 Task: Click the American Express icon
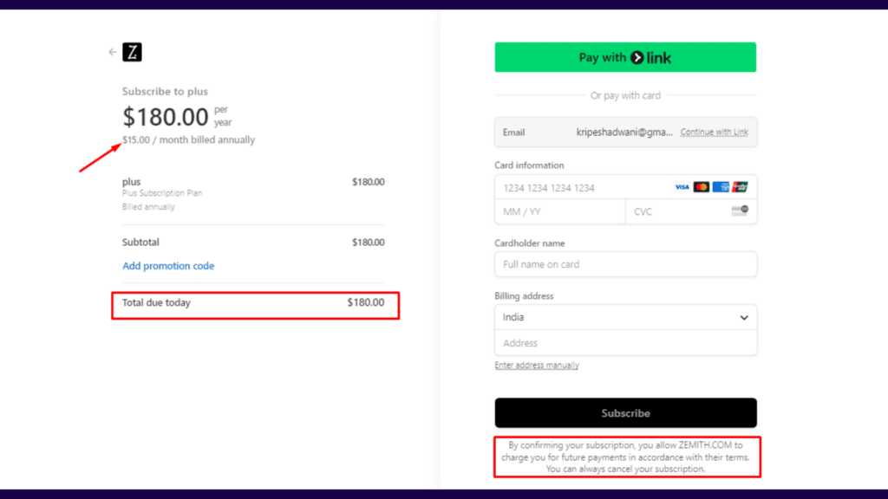point(720,187)
